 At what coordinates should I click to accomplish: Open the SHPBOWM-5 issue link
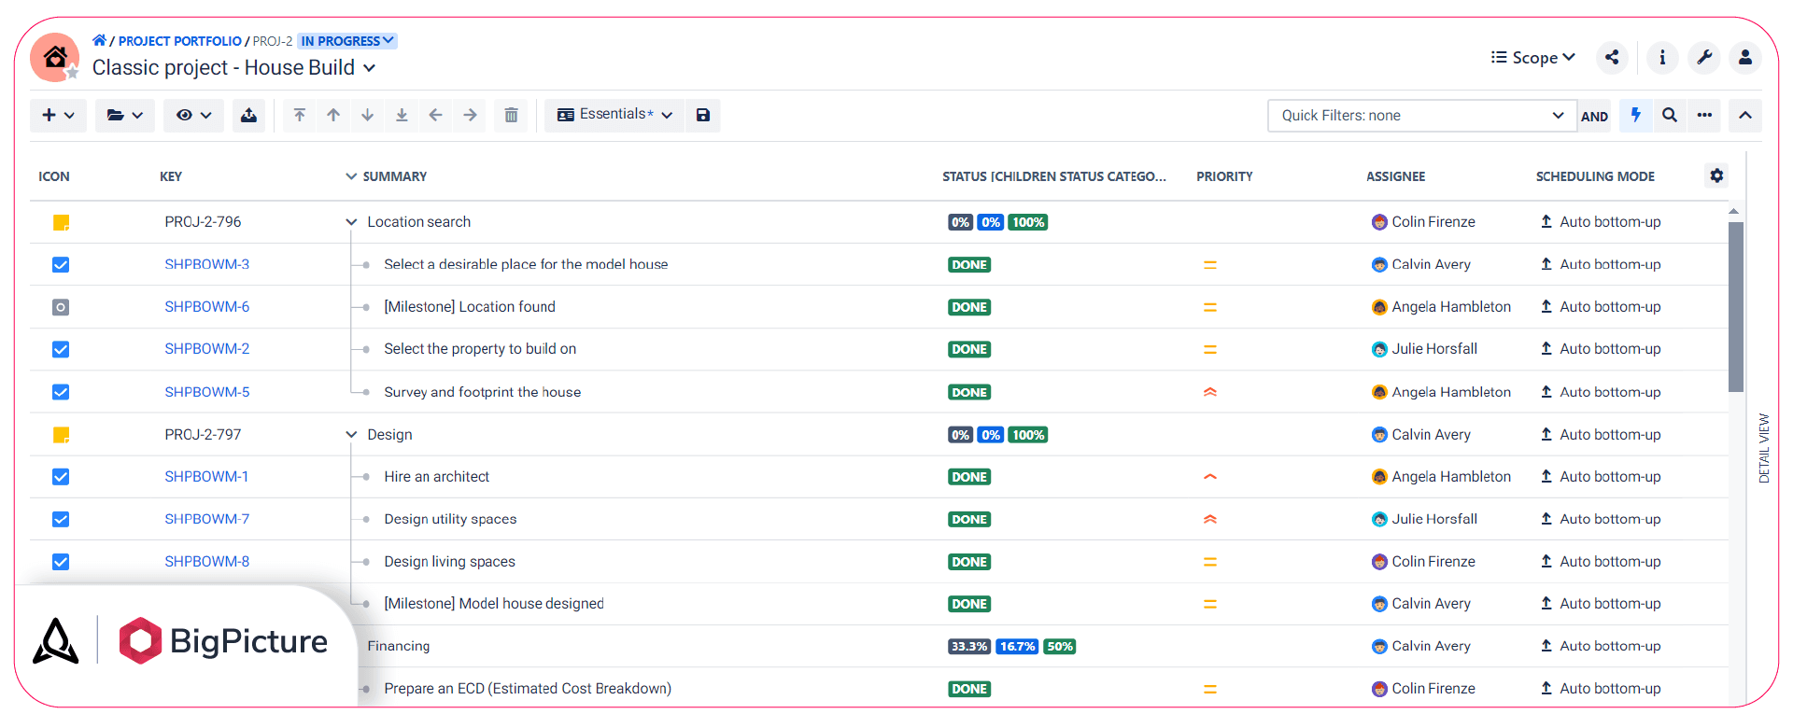click(x=206, y=392)
